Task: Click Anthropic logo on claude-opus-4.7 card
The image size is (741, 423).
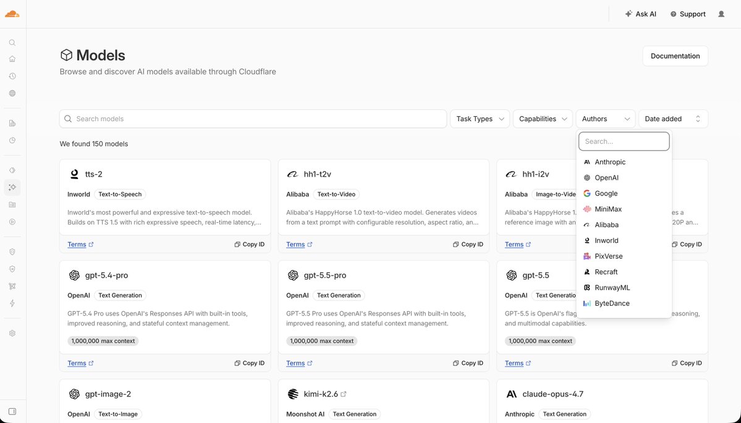Action: pos(511,394)
